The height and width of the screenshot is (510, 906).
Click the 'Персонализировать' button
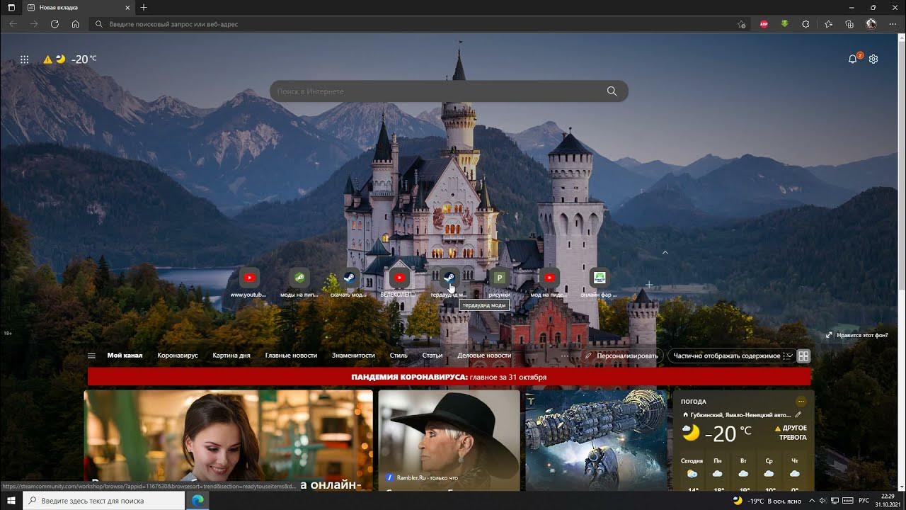[621, 356]
